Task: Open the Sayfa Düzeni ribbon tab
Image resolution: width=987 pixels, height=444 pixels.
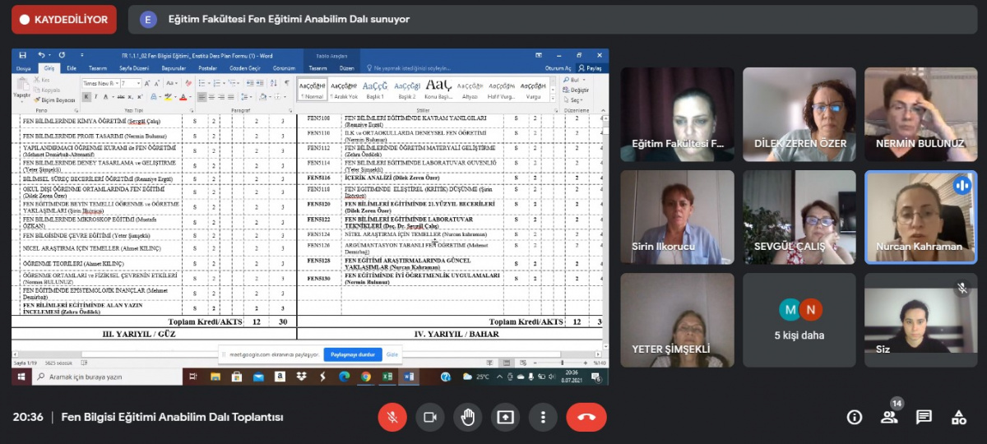Action: [135, 68]
